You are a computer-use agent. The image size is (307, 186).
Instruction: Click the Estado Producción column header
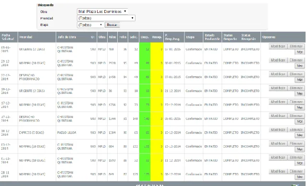tap(212, 37)
